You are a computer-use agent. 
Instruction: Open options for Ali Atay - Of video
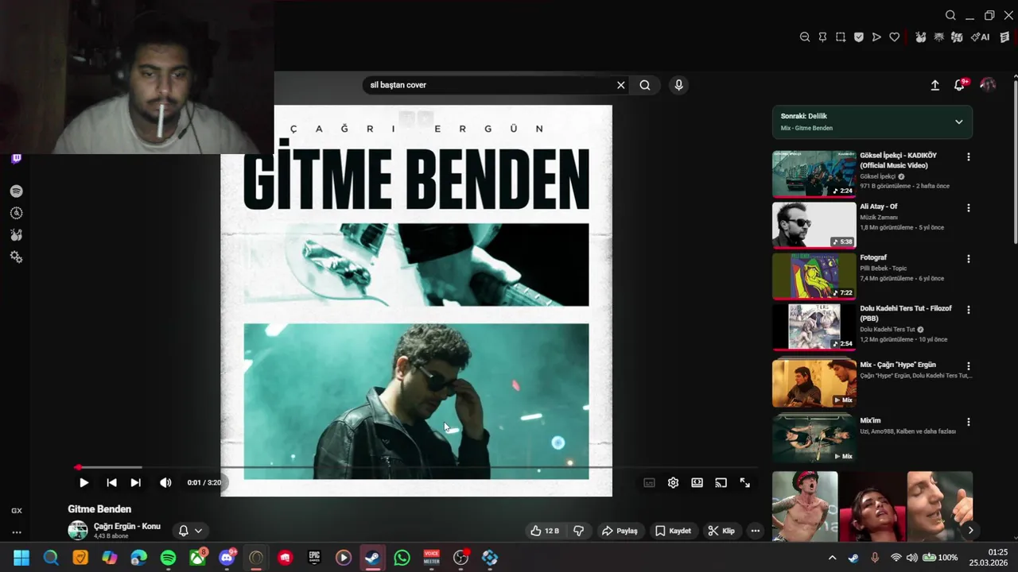[968, 208]
